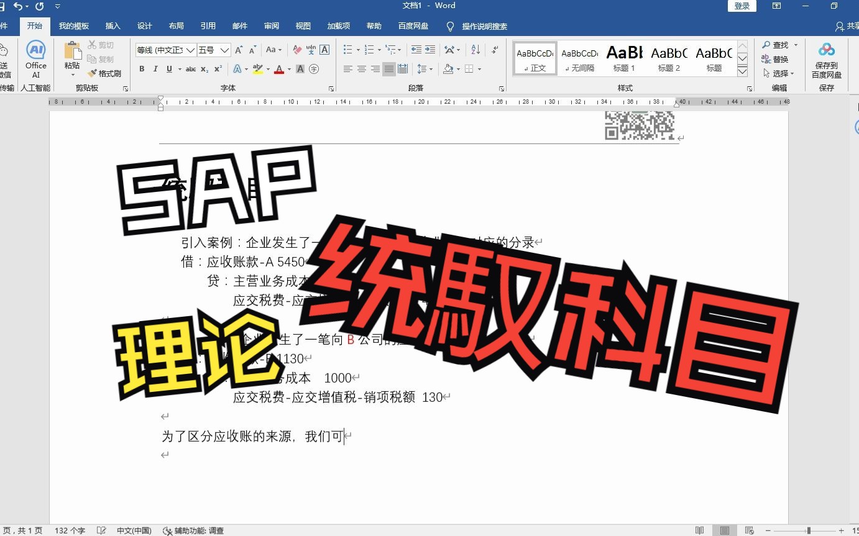Center the paragraph text

tap(362, 69)
